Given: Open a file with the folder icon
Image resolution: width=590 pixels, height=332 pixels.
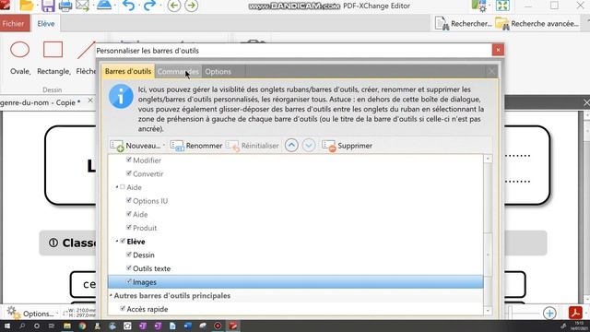Looking at the screenshot, I should point(27,6).
